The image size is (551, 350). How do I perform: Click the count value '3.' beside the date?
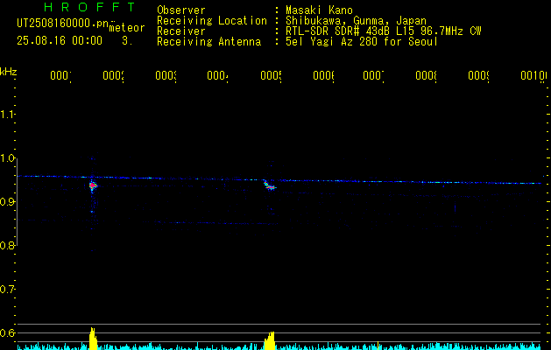(x=127, y=40)
